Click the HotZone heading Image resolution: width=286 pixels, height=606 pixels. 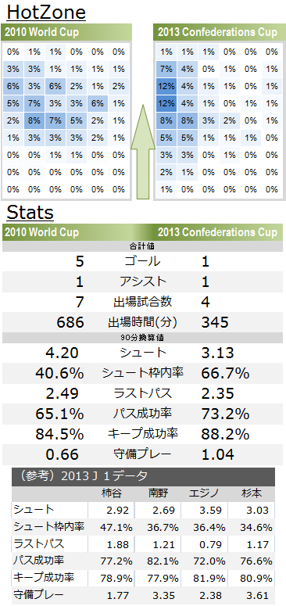pyautogui.click(x=46, y=13)
